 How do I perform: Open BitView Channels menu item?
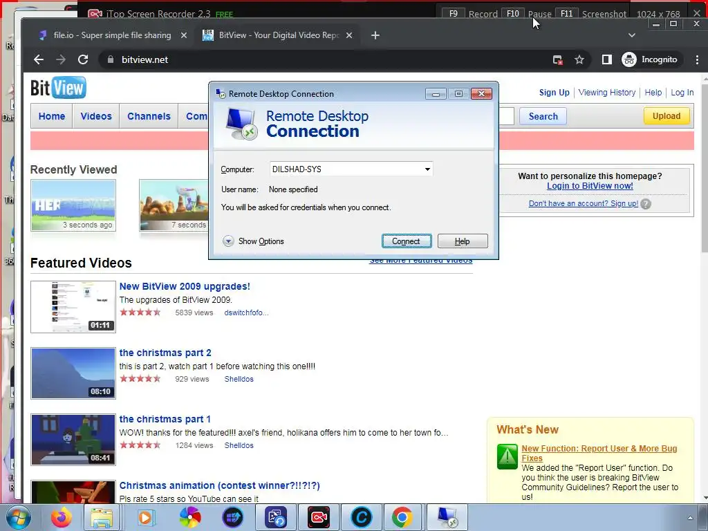coord(149,116)
